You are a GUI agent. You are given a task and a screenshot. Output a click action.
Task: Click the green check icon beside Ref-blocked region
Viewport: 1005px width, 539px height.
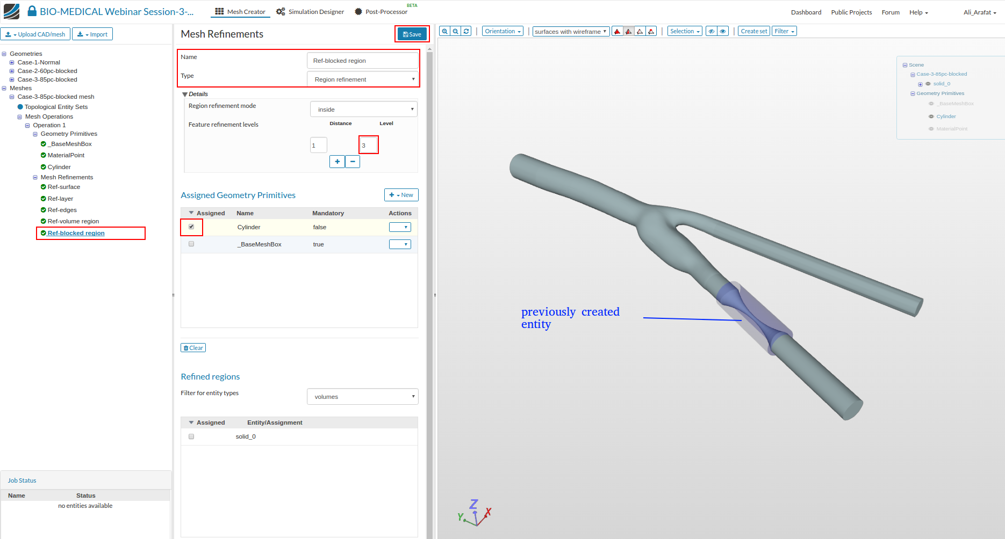tap(44, 233)
